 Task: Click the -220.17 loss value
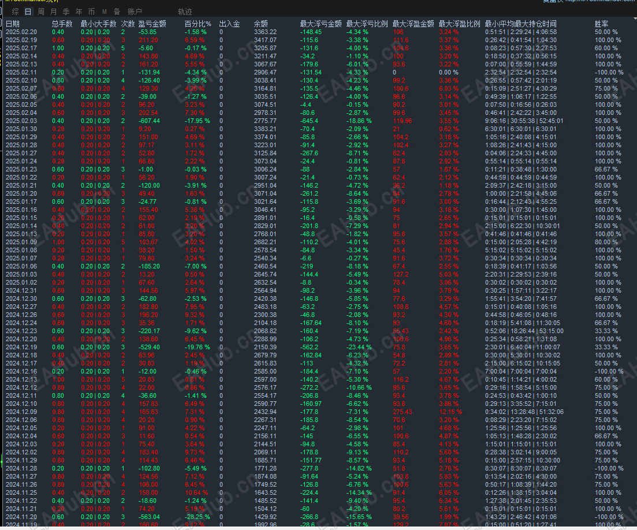tap(149, 331)
